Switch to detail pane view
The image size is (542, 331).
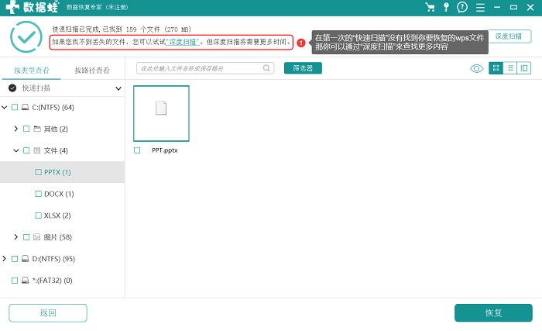click(524, 68)
